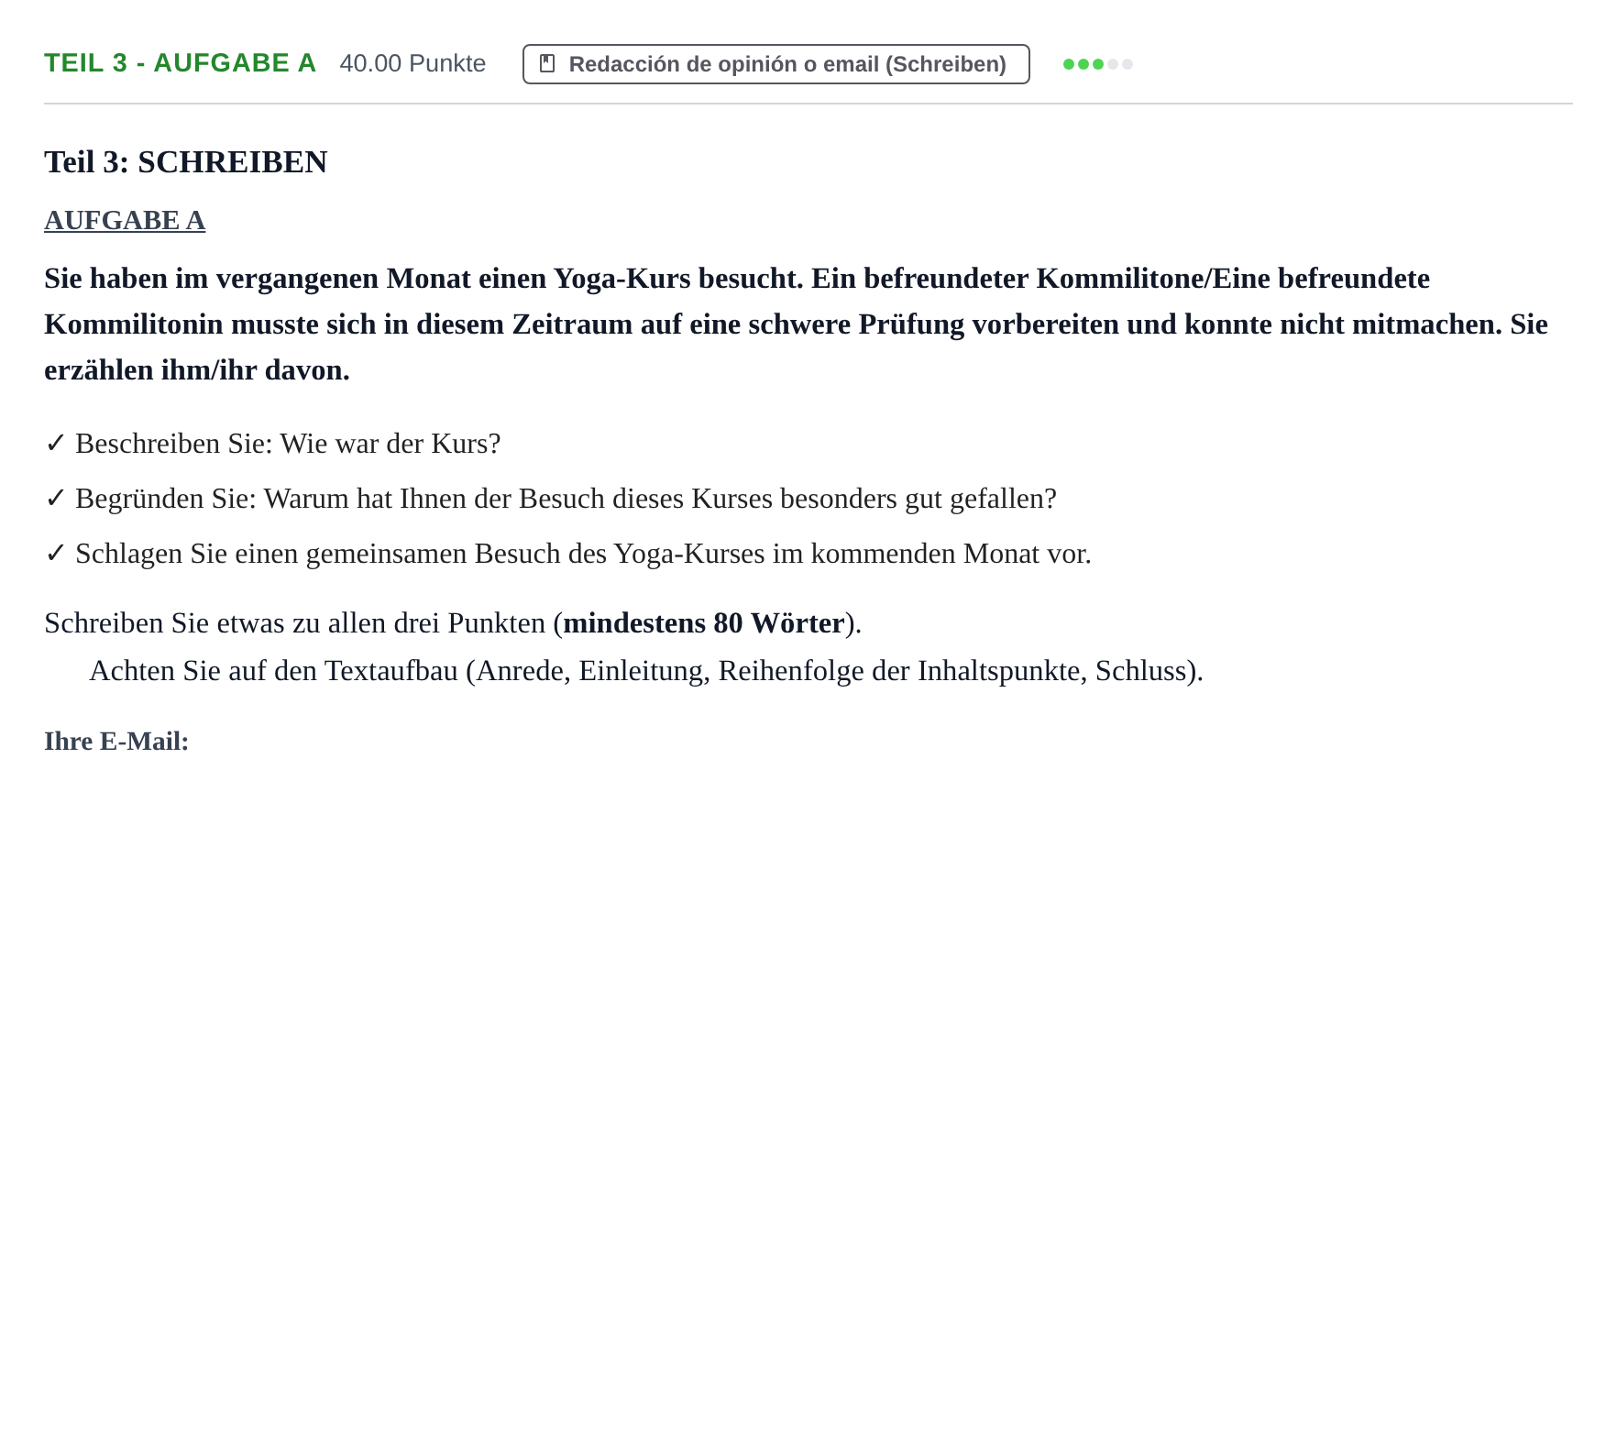Click the underlined "AUFGABE A" subheading
Image resolution: width=1617 pixels, height=1430 pixels.
click(125, 220)
